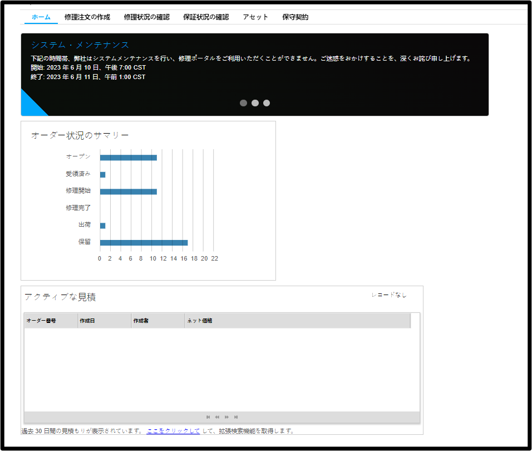This screenshot has width=532, height=451.
Task: Jump to the first page of quotes
Action: pos(208,417)
